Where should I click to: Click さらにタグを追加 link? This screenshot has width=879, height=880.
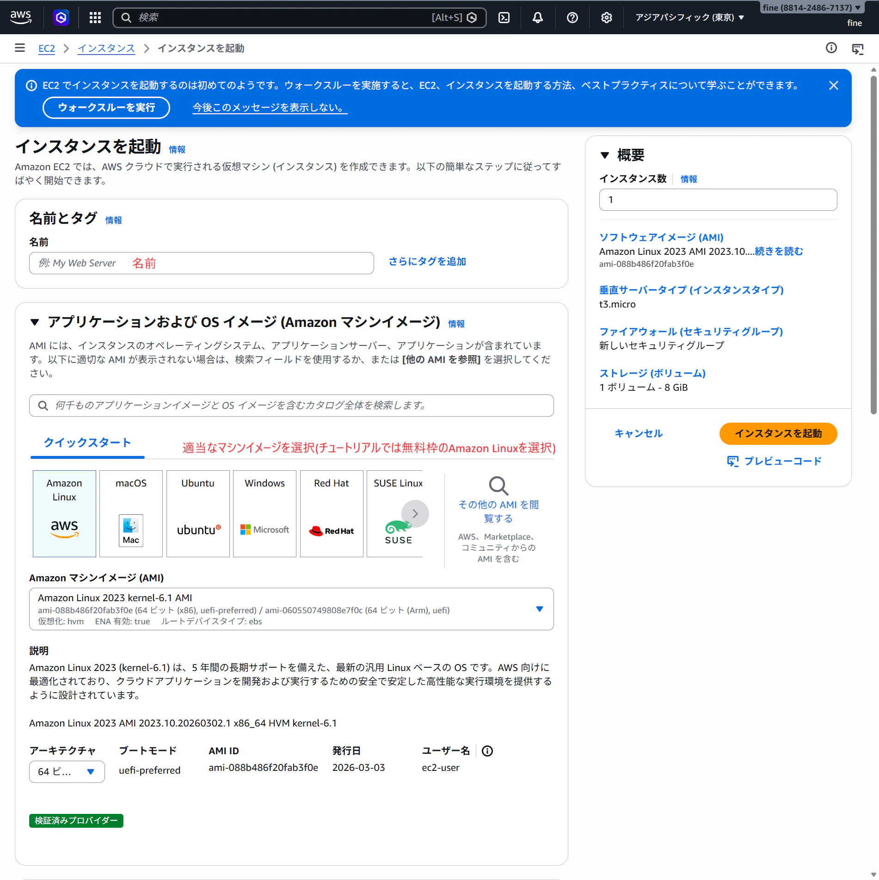(x=427, y=262)
